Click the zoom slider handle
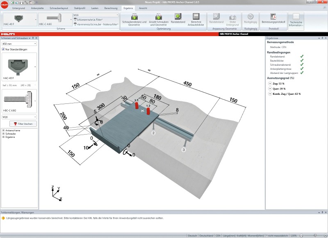 click(x=315, y=236)
